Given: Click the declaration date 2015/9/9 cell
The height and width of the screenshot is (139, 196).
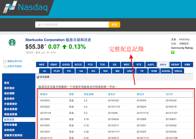Looking at the screenshot, I should (113, 113).
